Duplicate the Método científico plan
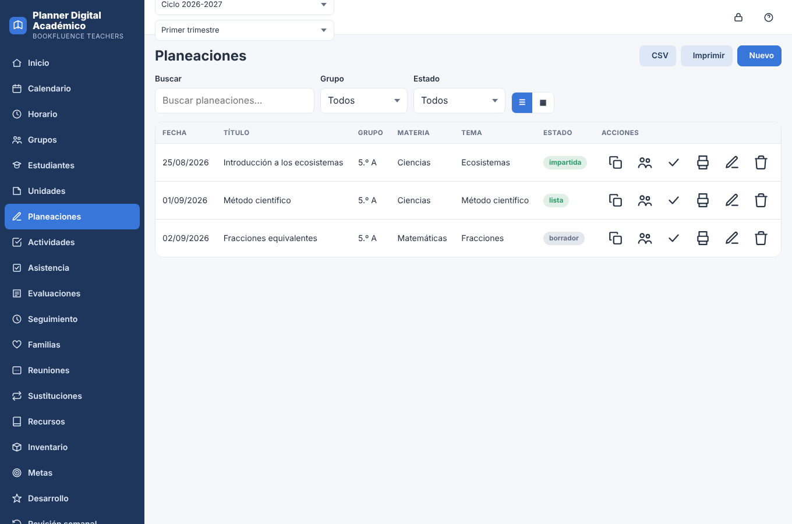 point(616,200)
